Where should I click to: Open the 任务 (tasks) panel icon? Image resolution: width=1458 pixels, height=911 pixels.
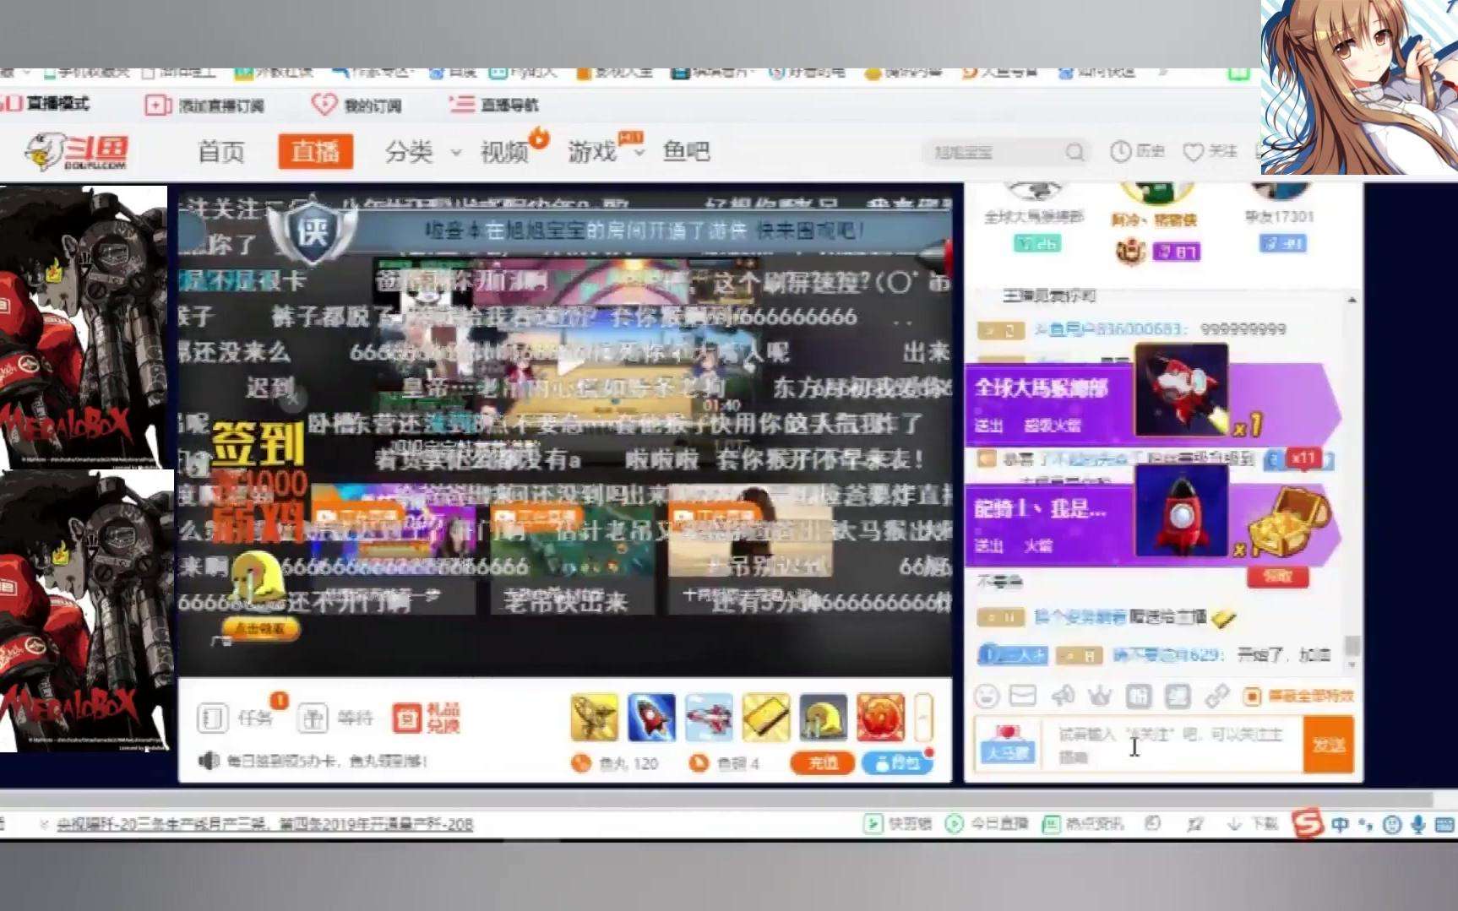pyautogui.click(x=212, y=718)
